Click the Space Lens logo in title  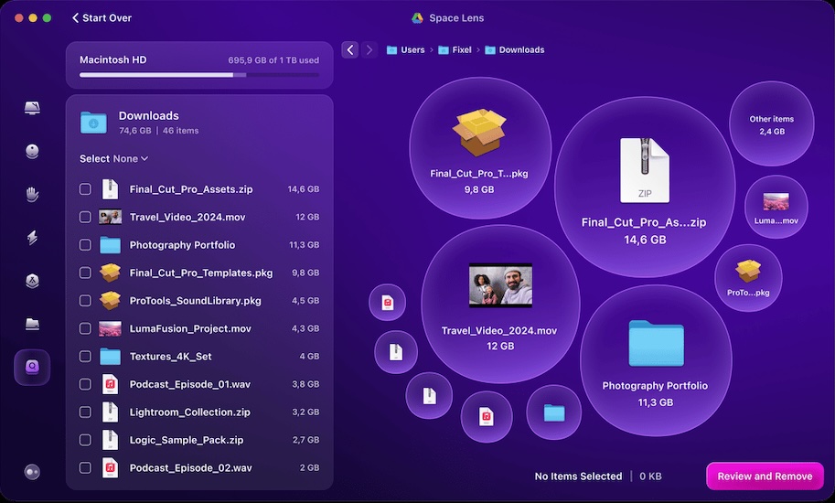click(x=417, y=18)
